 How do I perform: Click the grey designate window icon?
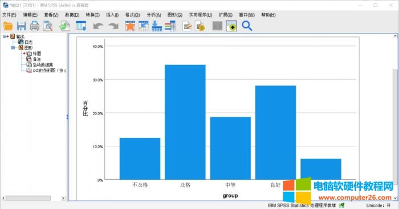[217, 26]
